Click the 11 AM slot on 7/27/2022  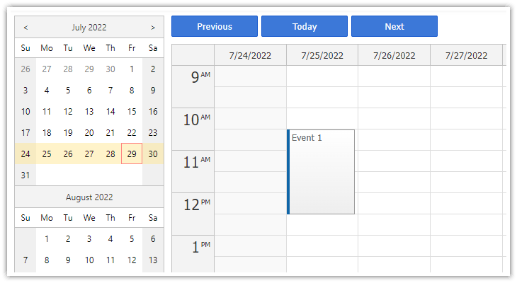click(x=466, y=161)
